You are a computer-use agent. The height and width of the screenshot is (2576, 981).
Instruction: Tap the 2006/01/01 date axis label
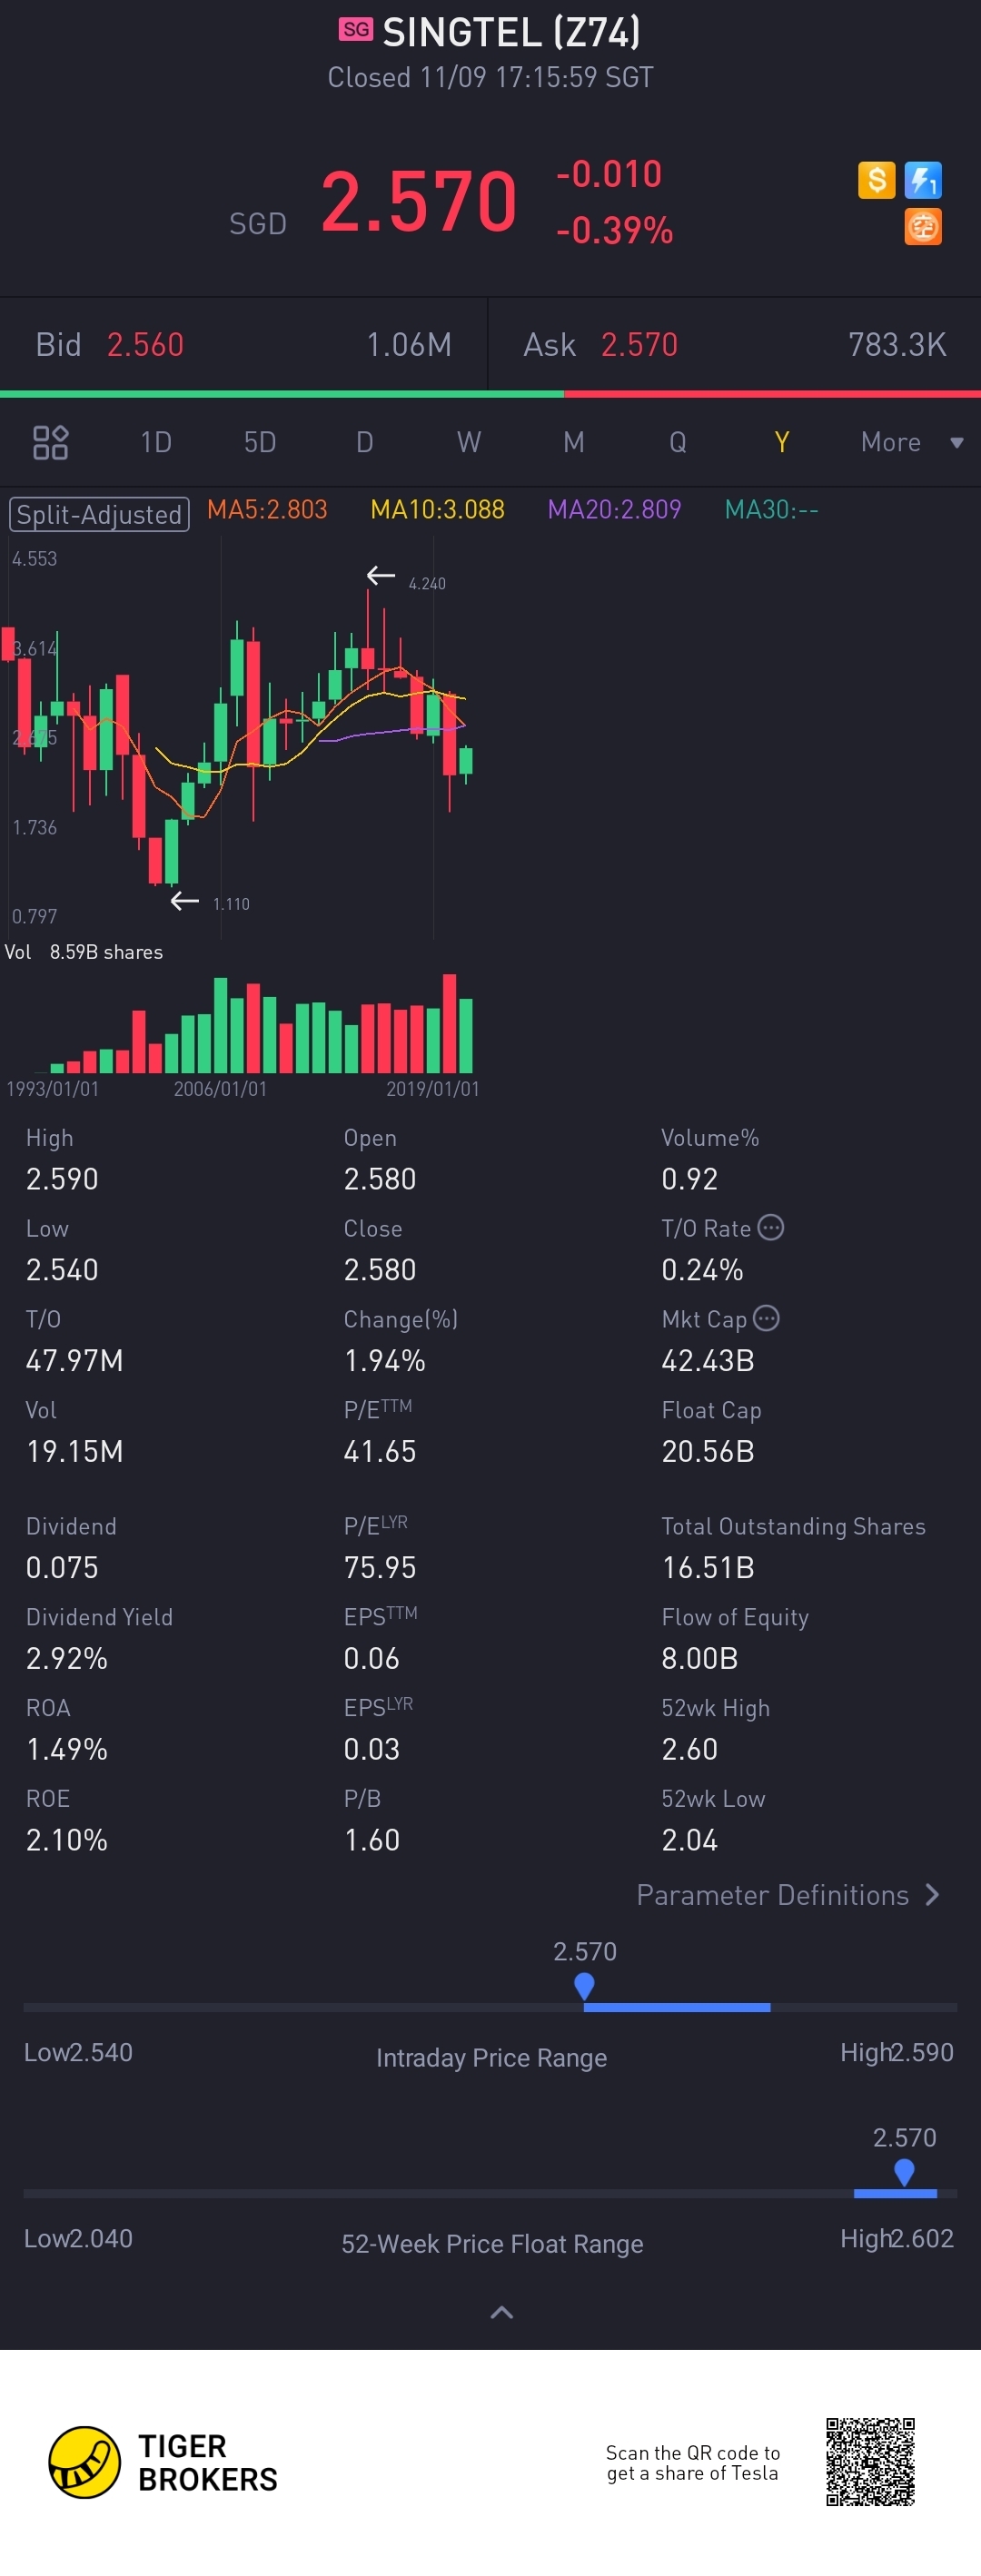coord(221,1089)
